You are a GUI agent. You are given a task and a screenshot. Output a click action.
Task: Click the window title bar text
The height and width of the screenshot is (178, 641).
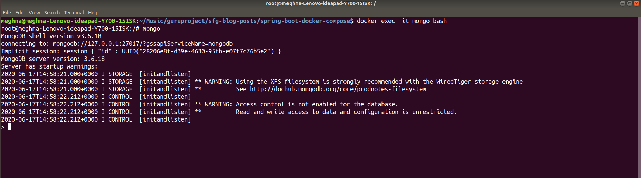(x=321, y=3)
